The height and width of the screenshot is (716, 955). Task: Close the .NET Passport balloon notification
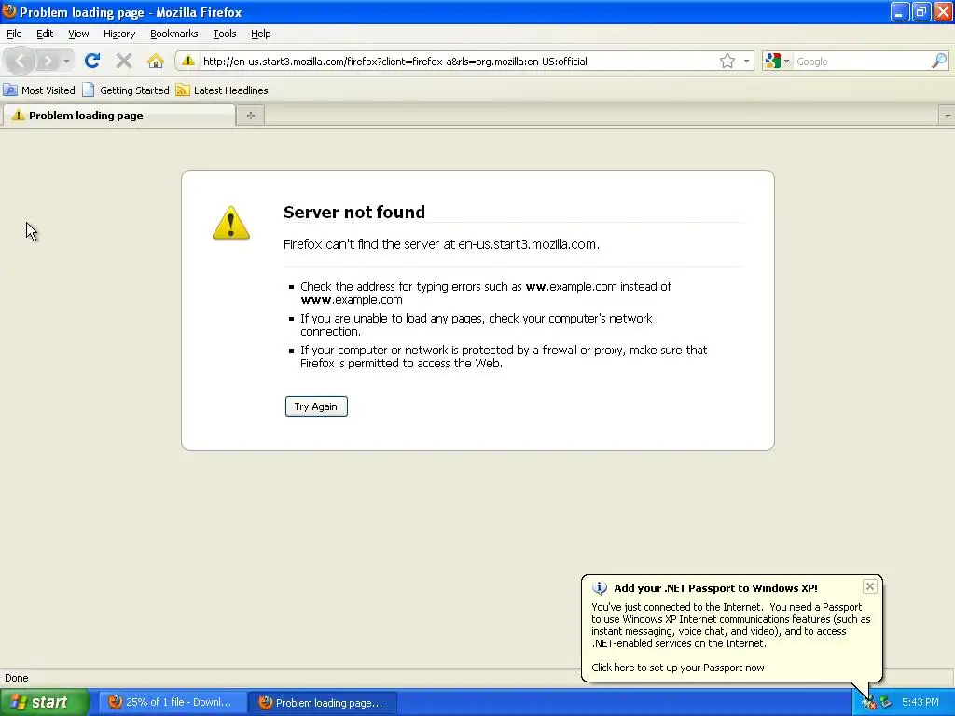coord(870,586)
